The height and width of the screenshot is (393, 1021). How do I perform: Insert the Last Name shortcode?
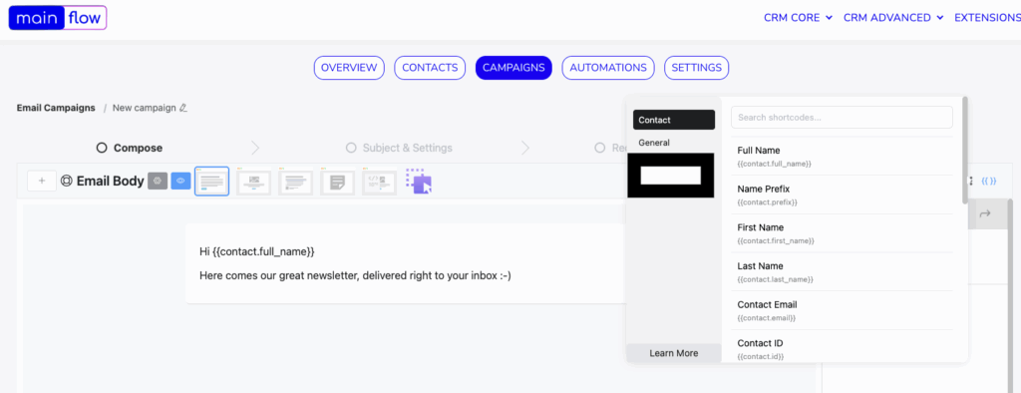[x=842, y=271]
